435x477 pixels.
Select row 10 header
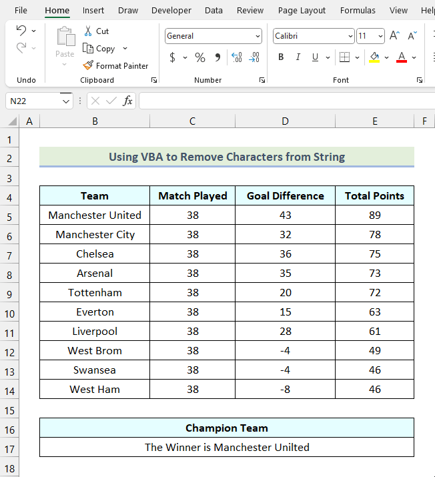click(x=9, y=314)
